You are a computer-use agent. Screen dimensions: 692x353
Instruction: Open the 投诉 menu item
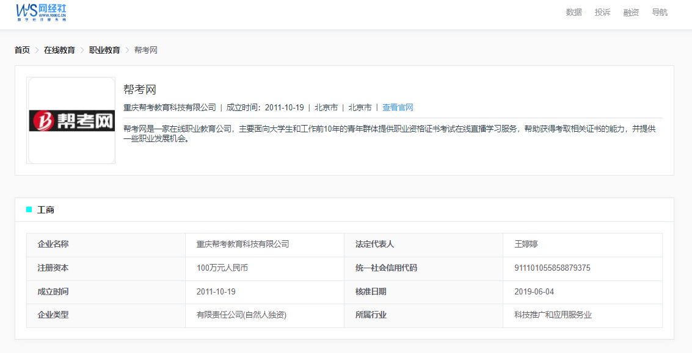[x=602, y=12]
